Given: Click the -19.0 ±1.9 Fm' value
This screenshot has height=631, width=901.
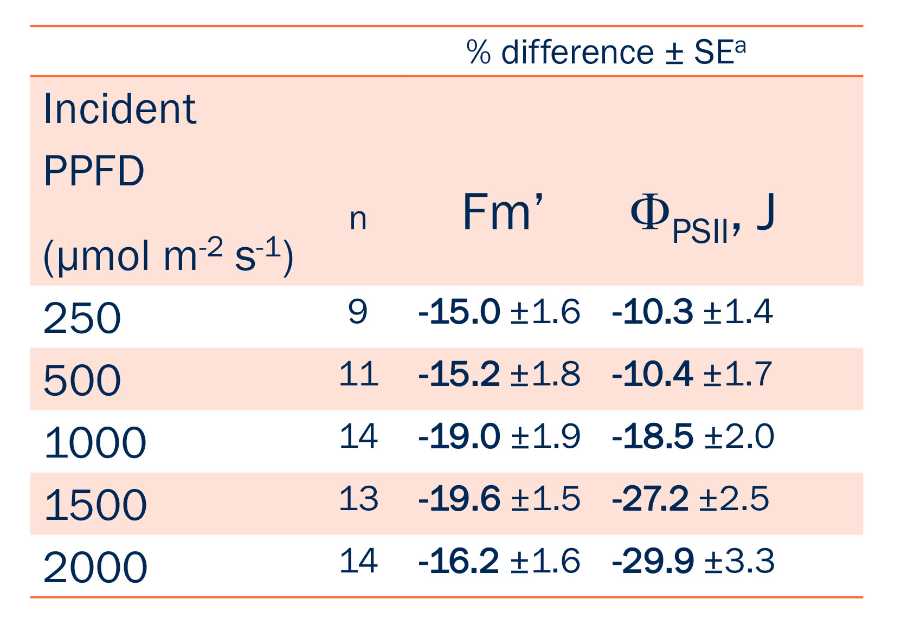Looking at the screenshot, I should click(499, 436).
